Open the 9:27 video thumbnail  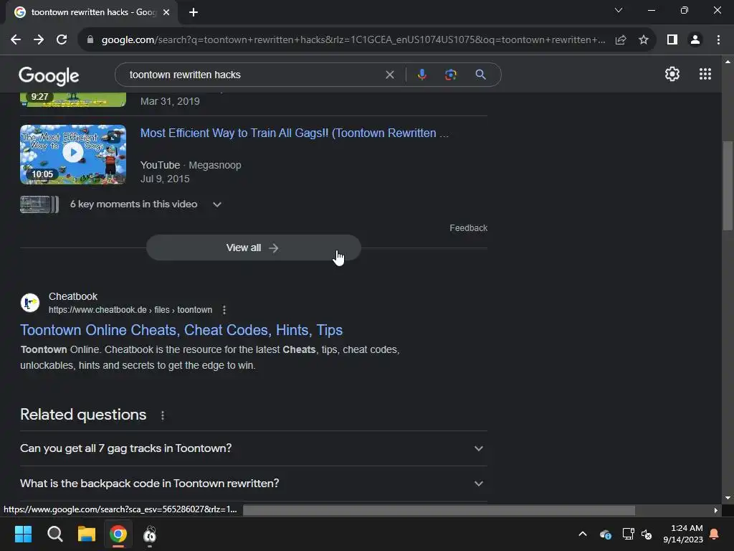click(x=73, y=99)
